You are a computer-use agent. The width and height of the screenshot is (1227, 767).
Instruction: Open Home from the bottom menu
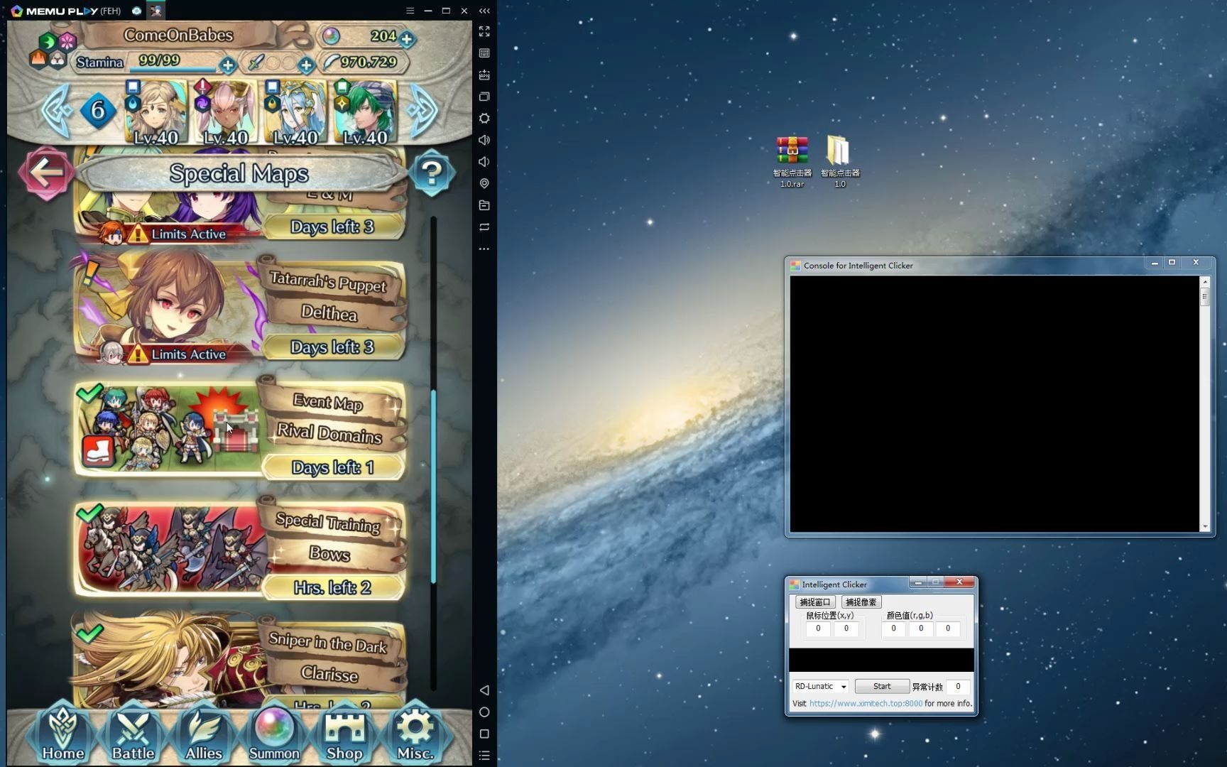tap(62, 733)
